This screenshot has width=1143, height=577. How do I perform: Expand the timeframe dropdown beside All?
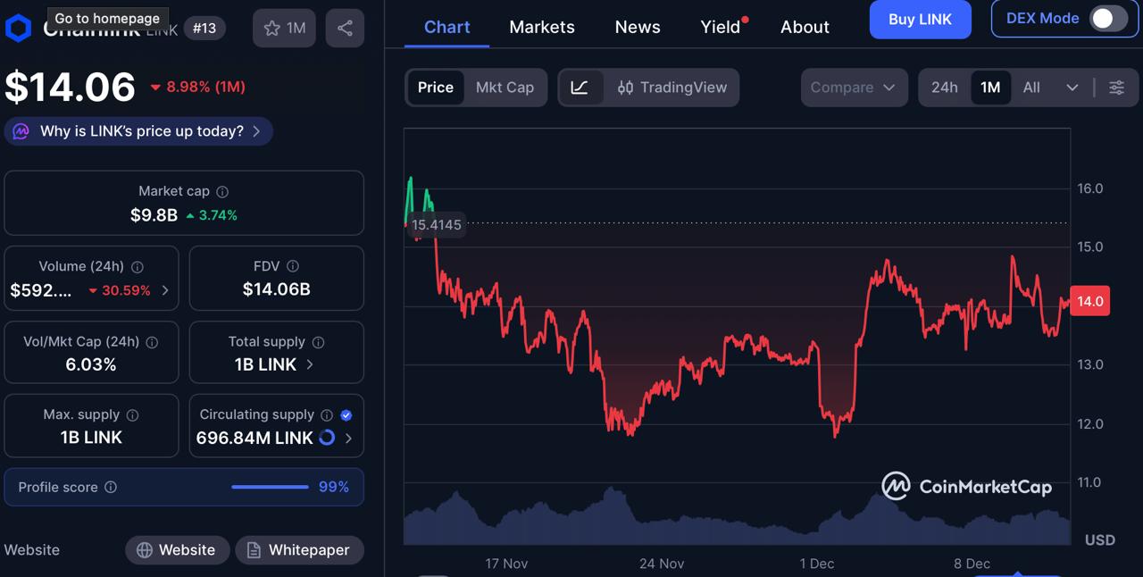[1072, 88]
